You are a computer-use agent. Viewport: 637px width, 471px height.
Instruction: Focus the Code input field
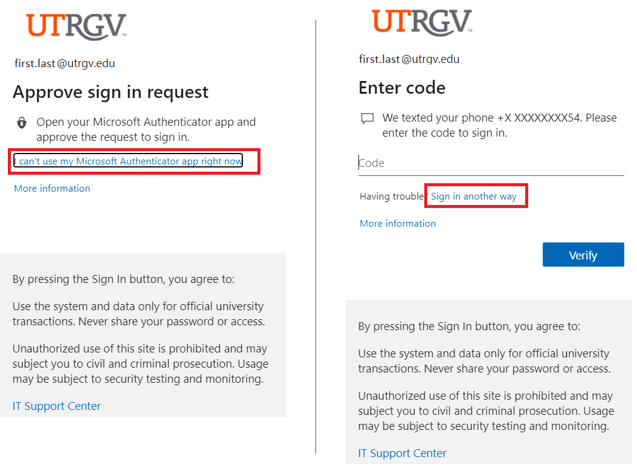tap(491, 163)
